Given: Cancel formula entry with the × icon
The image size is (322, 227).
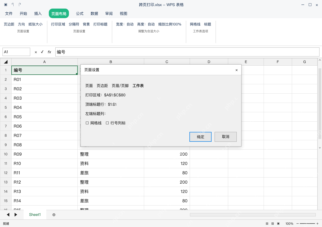Looking at the screenshot, I should click(x=36, y=52).
